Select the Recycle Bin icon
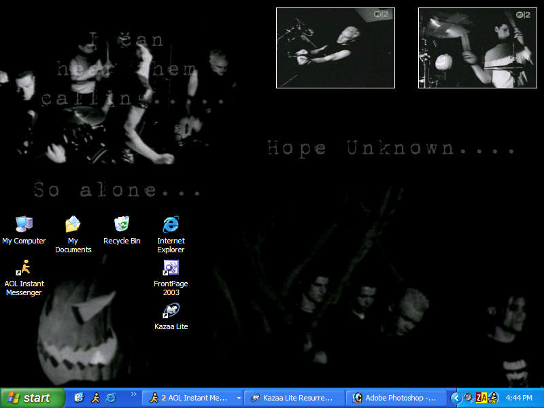 click(x=122, y=225)
